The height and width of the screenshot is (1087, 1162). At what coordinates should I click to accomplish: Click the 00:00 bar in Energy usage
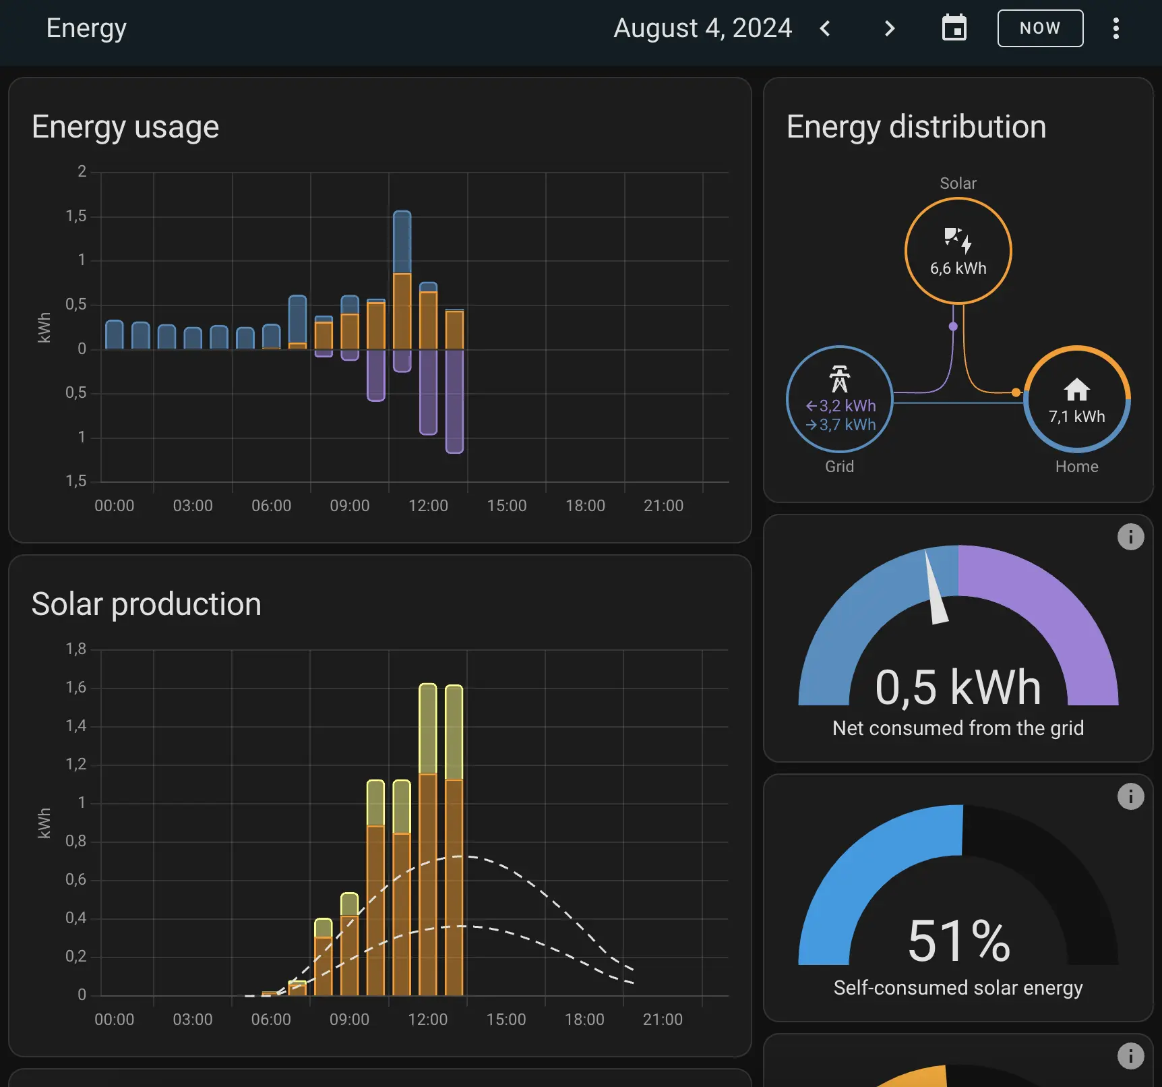tap(115, 335)
